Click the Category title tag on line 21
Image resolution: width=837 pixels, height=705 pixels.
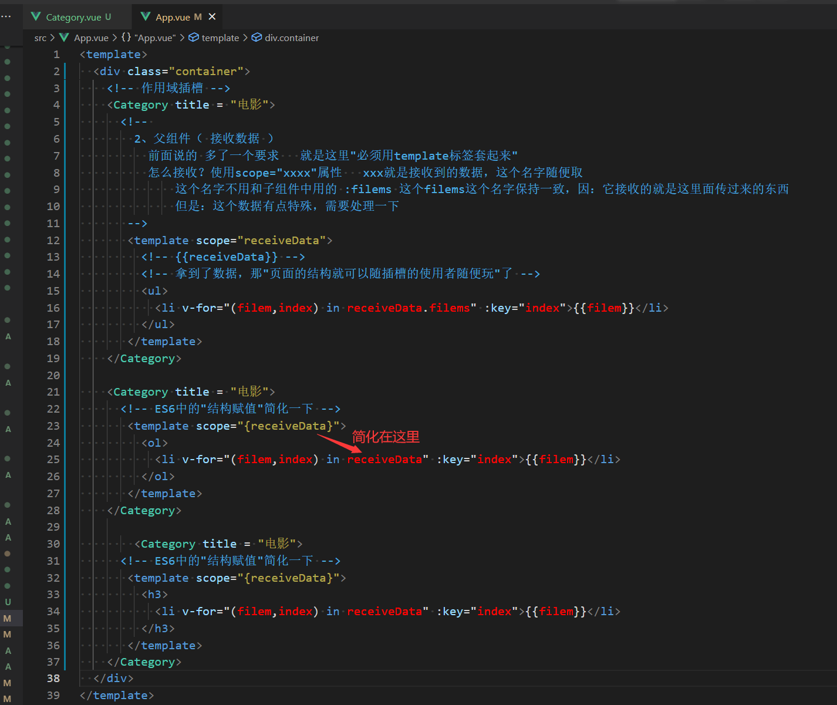pos(191,392)
